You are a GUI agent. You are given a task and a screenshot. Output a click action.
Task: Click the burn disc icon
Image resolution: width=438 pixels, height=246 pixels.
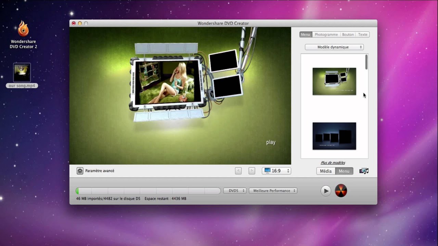[x=341, y=191]
